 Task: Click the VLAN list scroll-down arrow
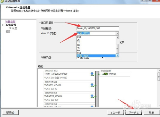[x=117, y=55]
